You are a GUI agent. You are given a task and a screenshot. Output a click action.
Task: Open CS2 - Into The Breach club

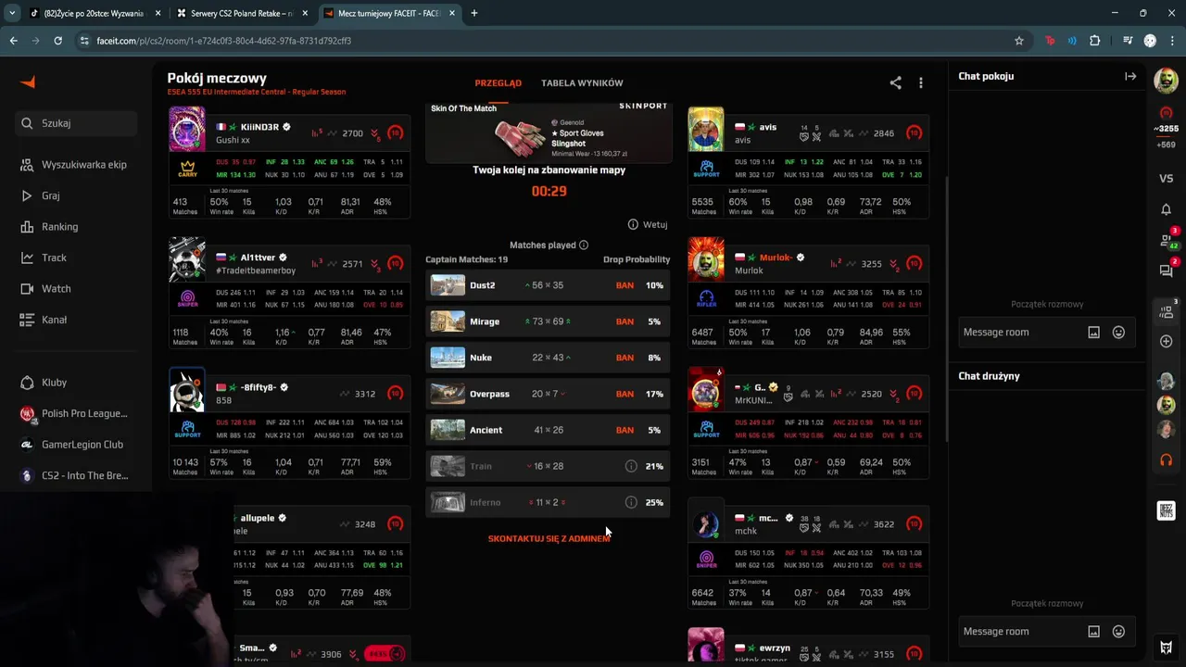click(x=74, y=475)
